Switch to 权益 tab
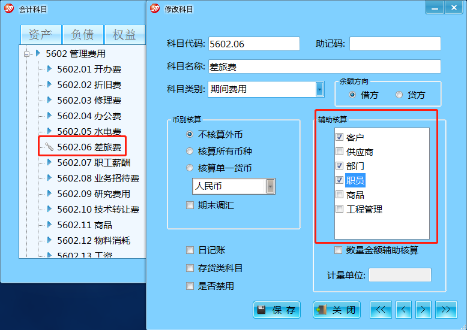Viewport: 467px width, 330px height. pos(125,35)
